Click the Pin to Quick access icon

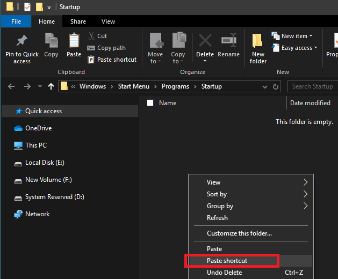22,42
